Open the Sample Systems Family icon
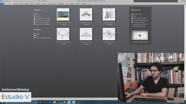The image size is (186, 104). (x=109, y=34)
